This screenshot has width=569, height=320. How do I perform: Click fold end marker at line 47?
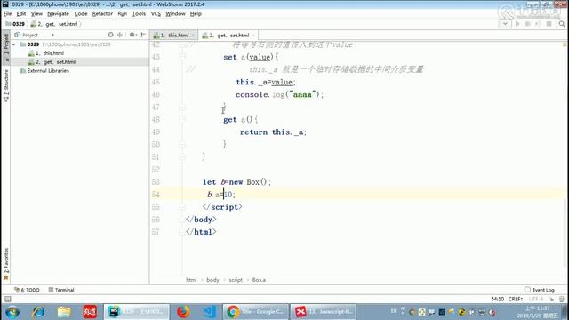pyautogui.click(x=182, y=107)
